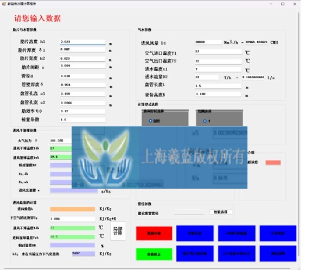Click the CMH converted airflow field
Screen dimensions: 331x270
point(257,42)
